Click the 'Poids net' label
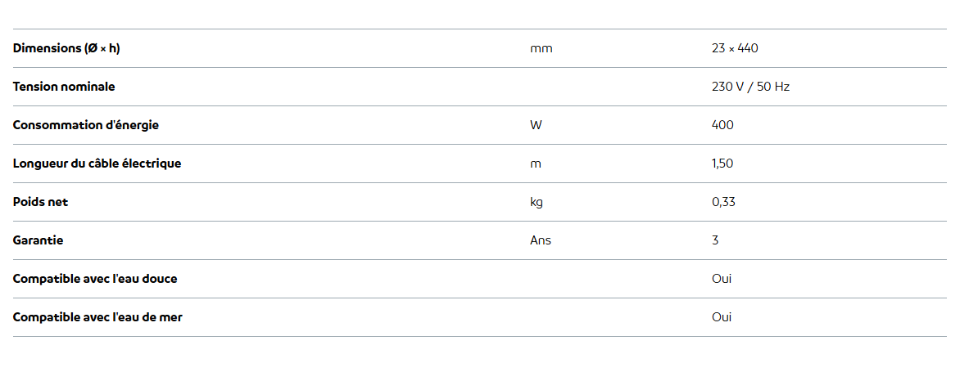Image resolution: width=978 pixels, height=372 pixels. click(x=40, y=202)
